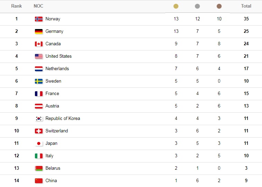Click the Total column header
The width and height of the screenshot is (262, 187).
[x=246, y=6]
